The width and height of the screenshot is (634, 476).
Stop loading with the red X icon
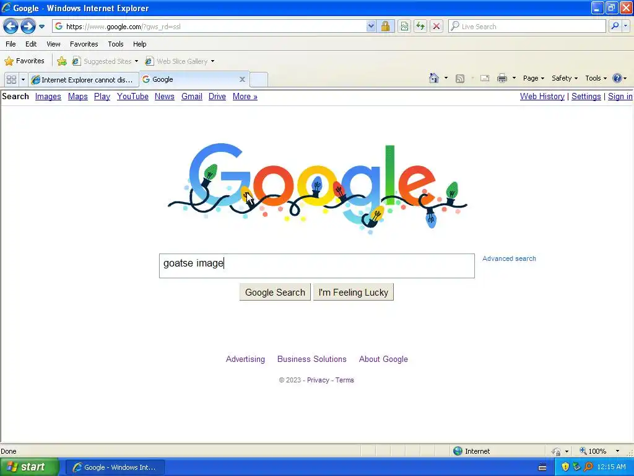(x=436, y=27)
